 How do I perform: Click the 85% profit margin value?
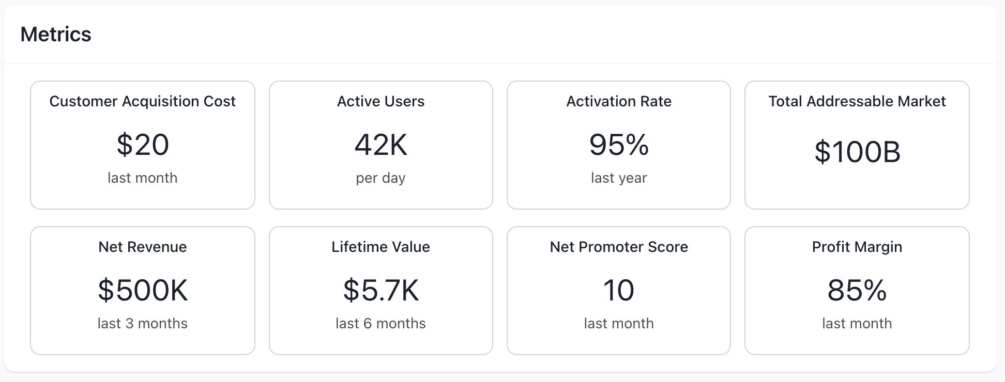(x=857, y=290)
